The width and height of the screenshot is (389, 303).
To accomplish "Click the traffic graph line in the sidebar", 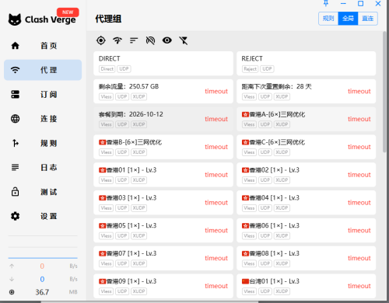I will (43, 258).
